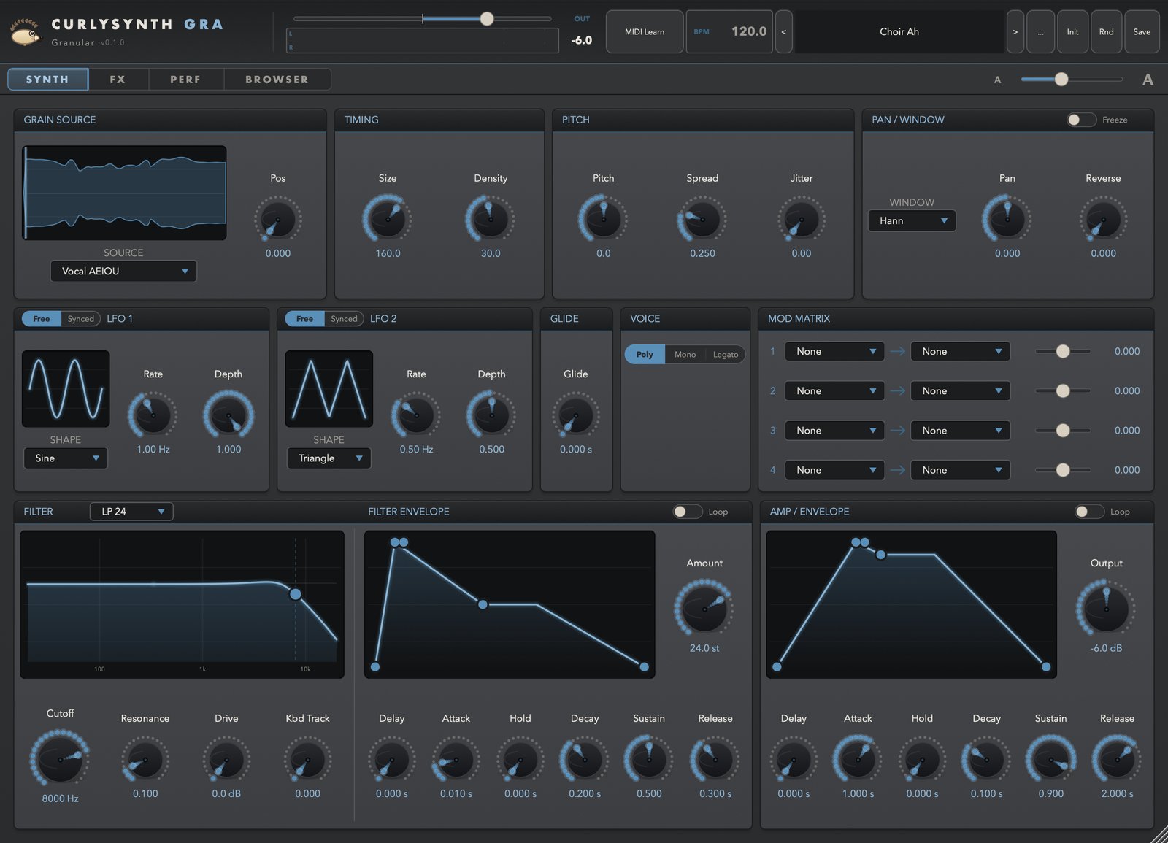The height and width of the screenshot is (843, 1168).
Task: Click the Density knob
Action: point(491,219)
